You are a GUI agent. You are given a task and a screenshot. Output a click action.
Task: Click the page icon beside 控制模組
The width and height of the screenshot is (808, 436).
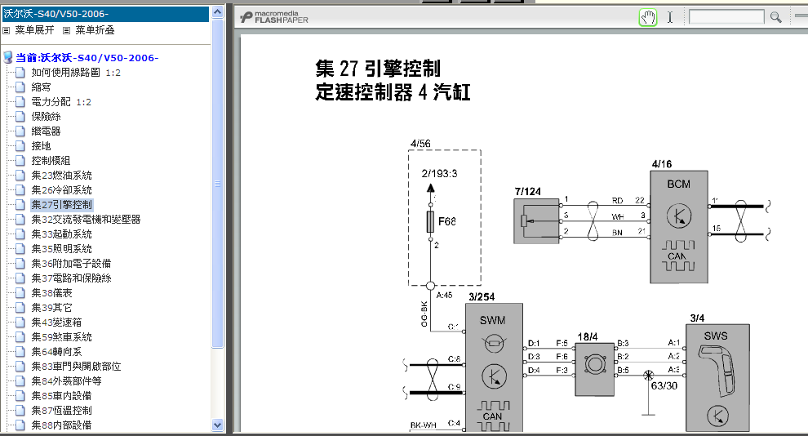tap(20, 161)
